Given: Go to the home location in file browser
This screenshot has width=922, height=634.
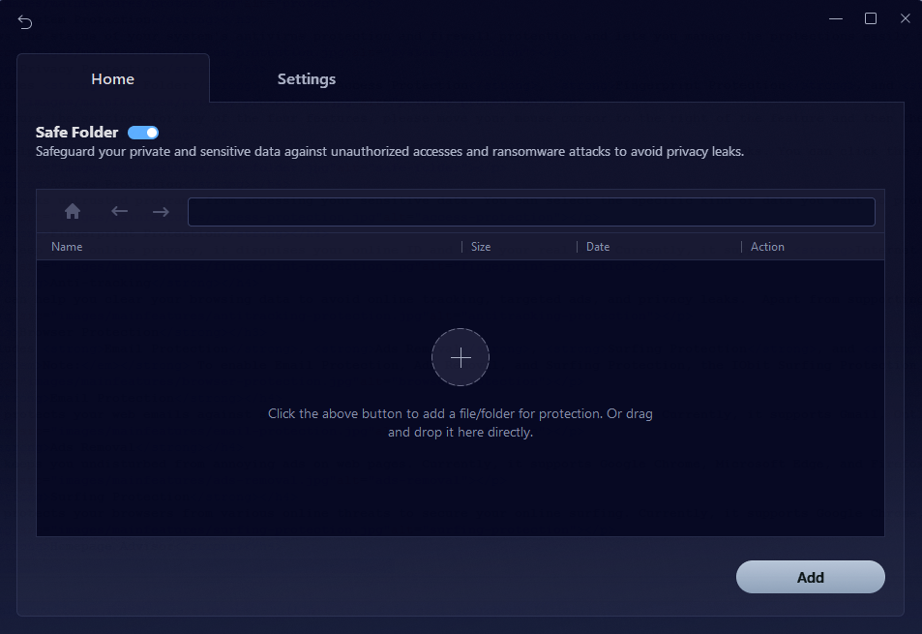Looking at the screenshot, I should 73,211.
